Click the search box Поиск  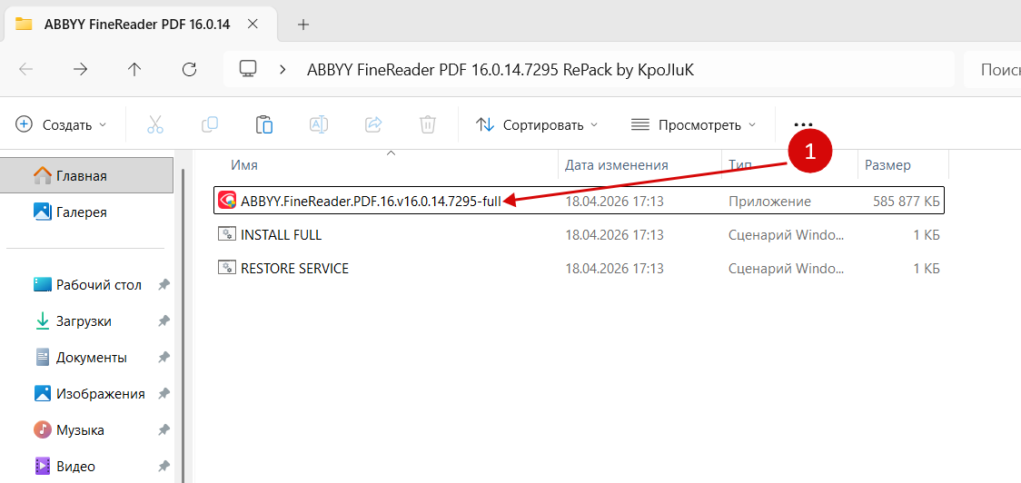click(x=992, y=70)
